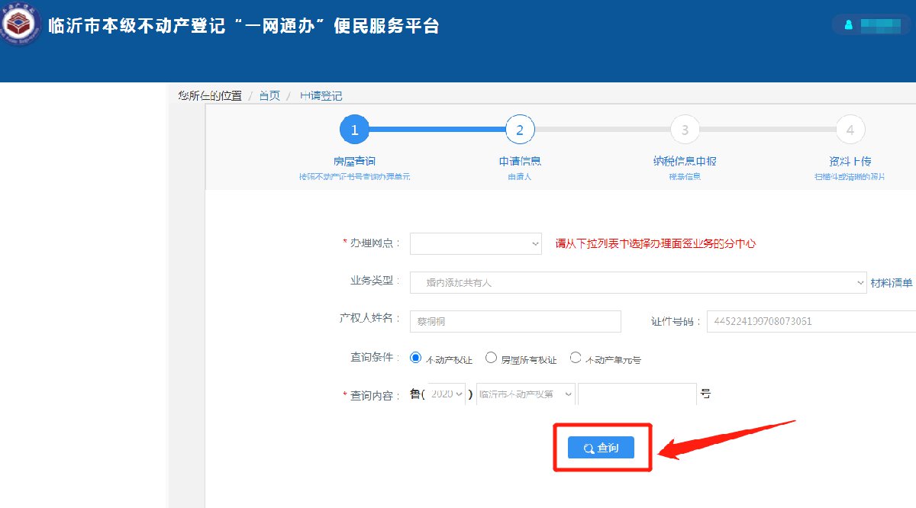
Task: Pick the 不动产单元号 radio option
Action: pos(576,358)
